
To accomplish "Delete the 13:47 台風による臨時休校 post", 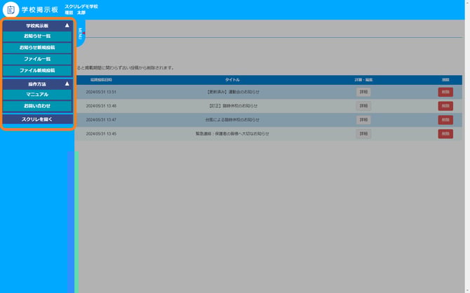I will [445, 120].
